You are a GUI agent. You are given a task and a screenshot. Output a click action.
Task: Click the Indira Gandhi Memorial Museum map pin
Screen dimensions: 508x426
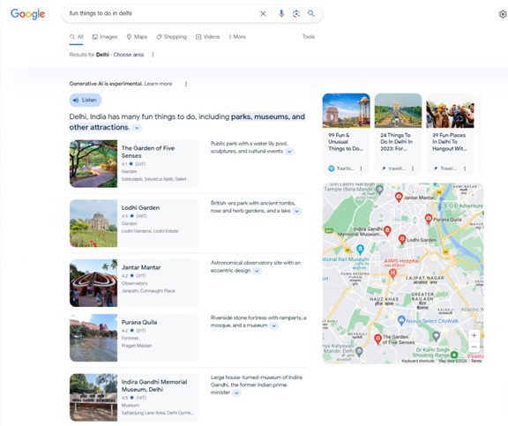(x=387, y=231)
